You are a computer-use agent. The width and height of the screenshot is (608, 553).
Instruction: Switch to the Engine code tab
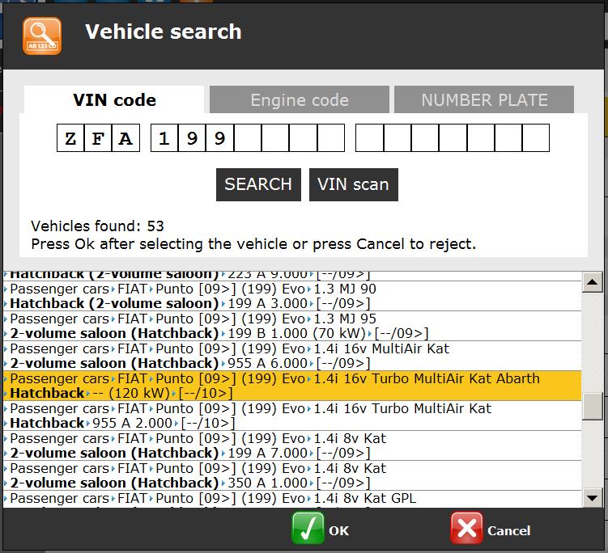click(300, 99)
